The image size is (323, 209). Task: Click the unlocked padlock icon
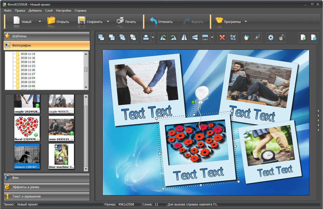pyautogui.click(x=281, y=38)
